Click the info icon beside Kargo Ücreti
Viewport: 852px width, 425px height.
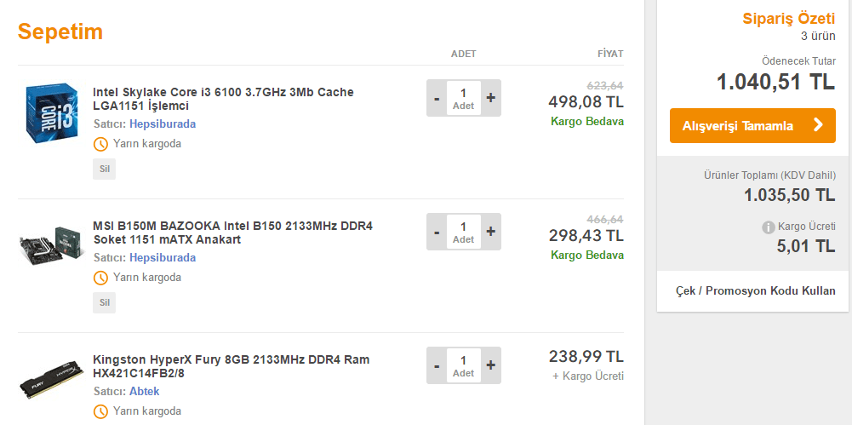point(768,227)
